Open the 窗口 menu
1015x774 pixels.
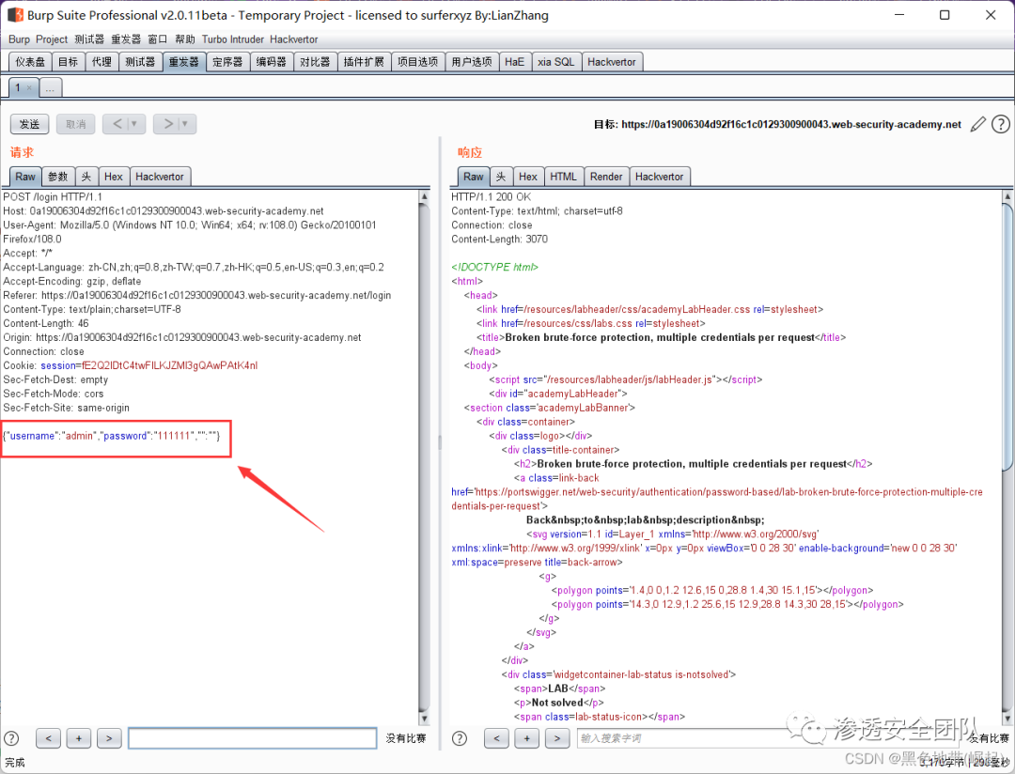[157, 39]
